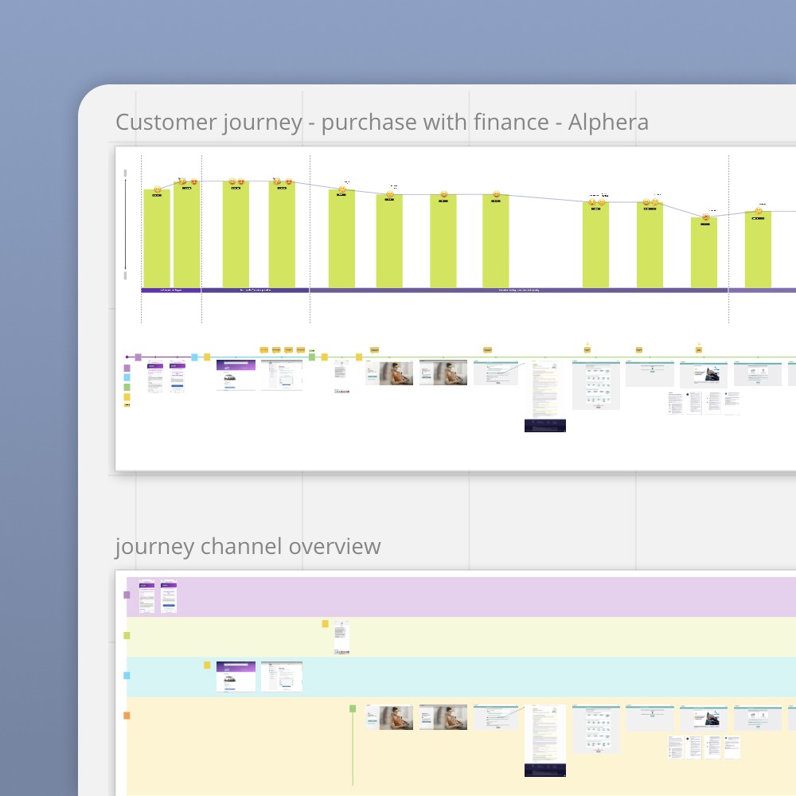Viewport: 796px width, 796px height.
Task: Open the narrow document thumbnail in the pale green lane
Action: 341,637
